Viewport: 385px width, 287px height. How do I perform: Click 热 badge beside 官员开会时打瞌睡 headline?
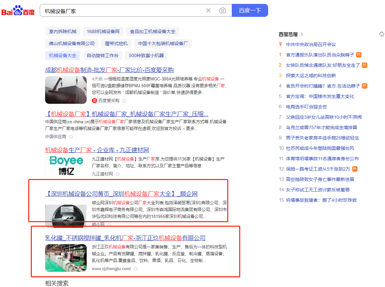click(365, 86)
